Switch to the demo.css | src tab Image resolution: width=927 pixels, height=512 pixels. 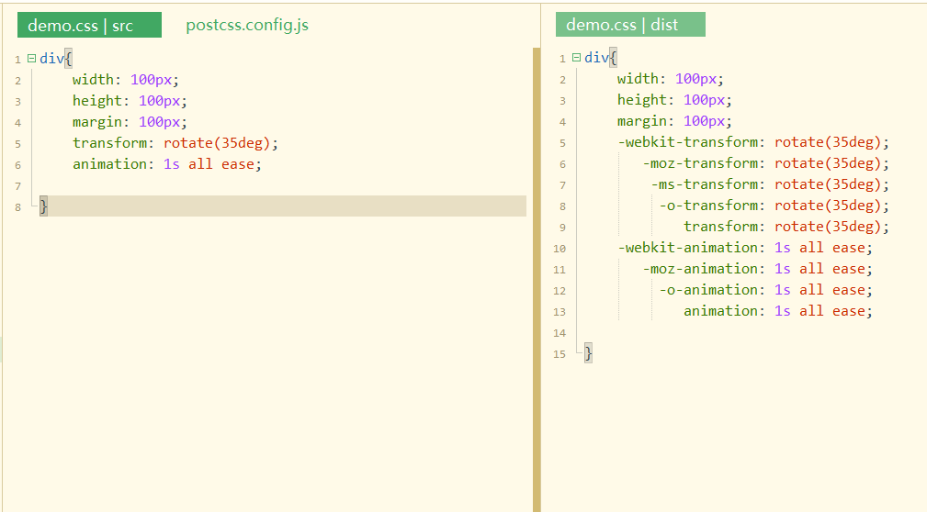(89, 26)
